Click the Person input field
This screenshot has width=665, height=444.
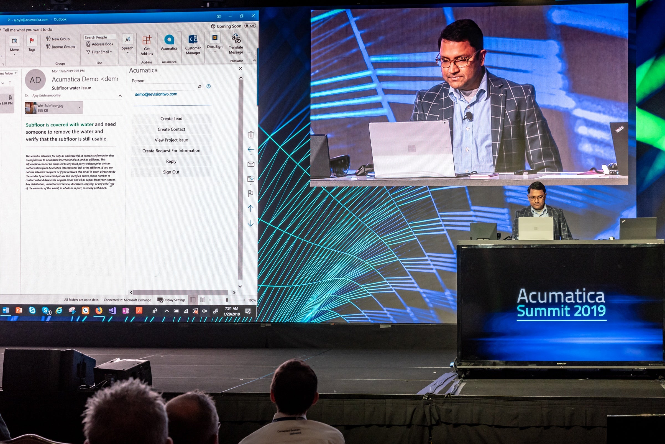[x=167, y=86]
